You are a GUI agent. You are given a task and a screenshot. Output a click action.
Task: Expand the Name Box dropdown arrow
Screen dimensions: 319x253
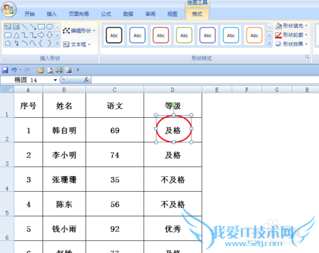56,80
